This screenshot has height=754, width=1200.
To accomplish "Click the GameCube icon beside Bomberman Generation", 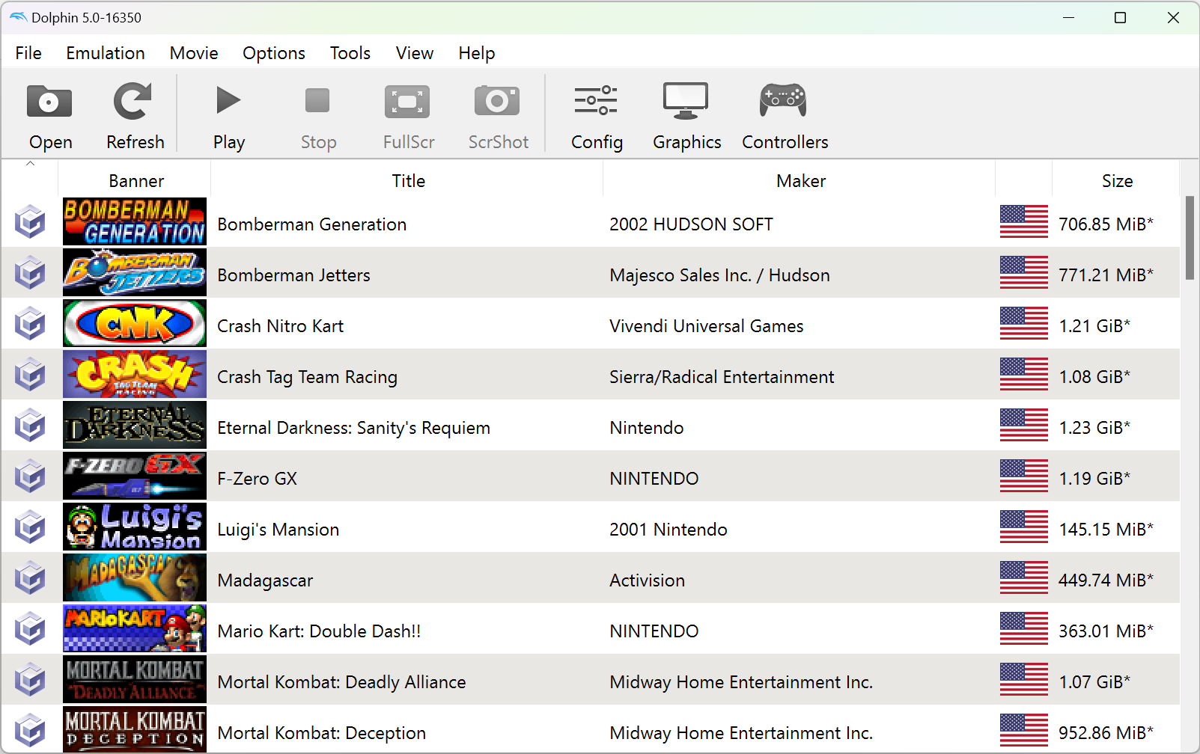I will click(31, 222).
